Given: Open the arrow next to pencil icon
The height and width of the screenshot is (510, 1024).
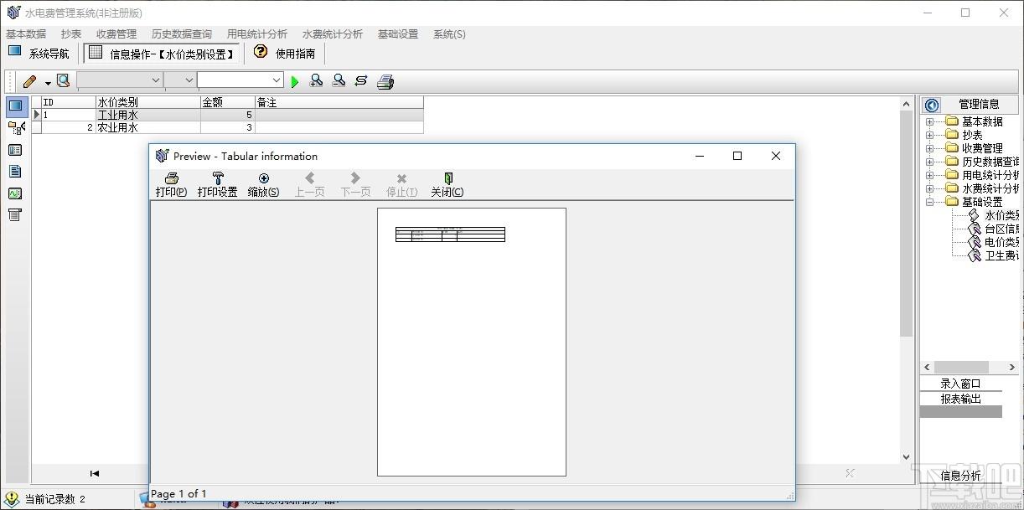Looking at the screenshot, I should coord(48,82).
